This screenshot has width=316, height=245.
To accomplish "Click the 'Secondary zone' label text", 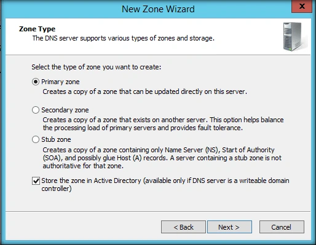I will [65, 110].
